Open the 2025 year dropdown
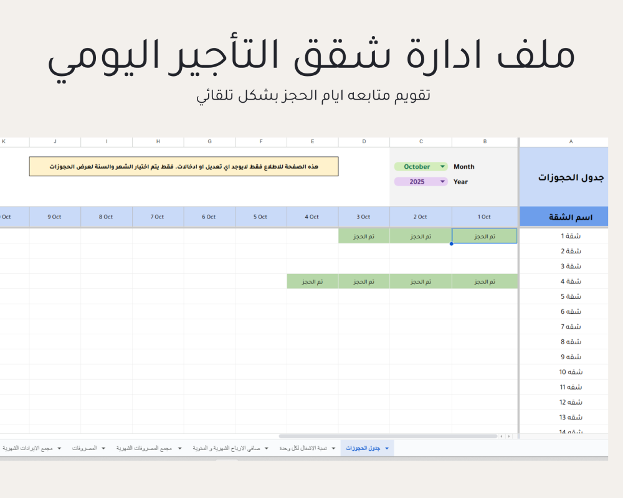Image resolution: width=623 pixels, height=498 pixels. coord(421,182)
